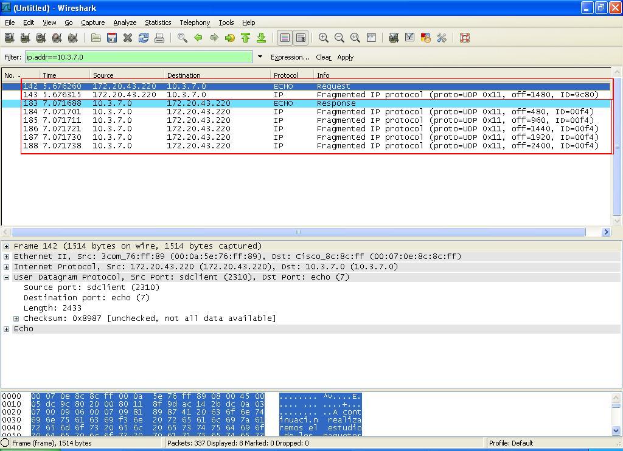Screen dimensions: 623x451
Task: Click into the display filter field
Action: 139,57
